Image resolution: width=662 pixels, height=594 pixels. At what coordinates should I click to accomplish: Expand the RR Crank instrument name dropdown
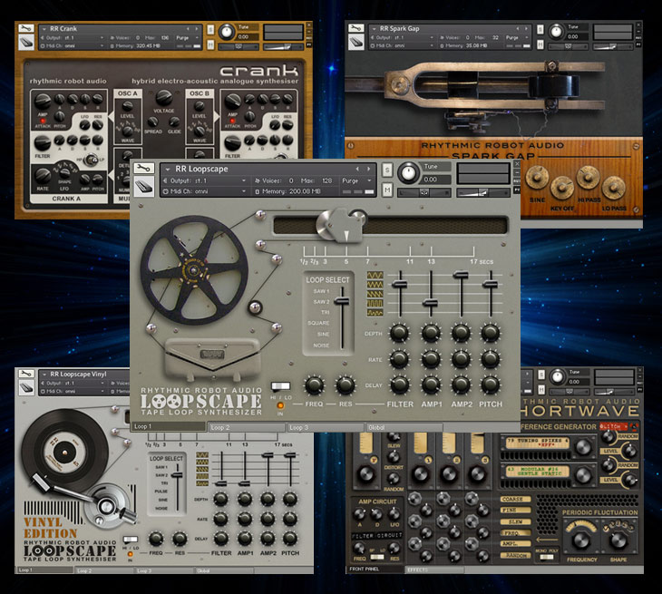point(44,29)
